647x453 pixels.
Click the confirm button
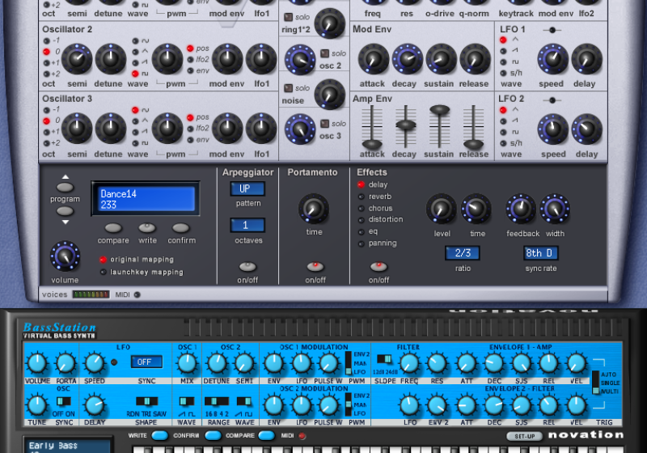click(x=180, y=228)
